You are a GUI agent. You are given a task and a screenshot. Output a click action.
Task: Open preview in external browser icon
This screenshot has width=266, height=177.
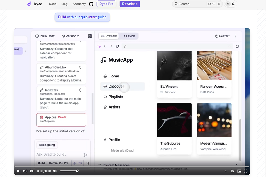(237, 46)
